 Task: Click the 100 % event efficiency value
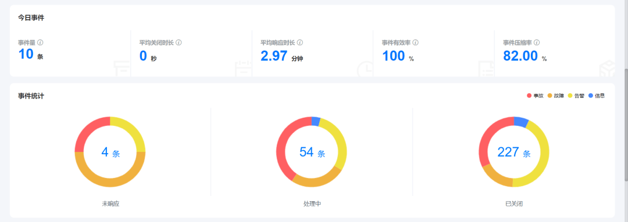tap(398, 56)
